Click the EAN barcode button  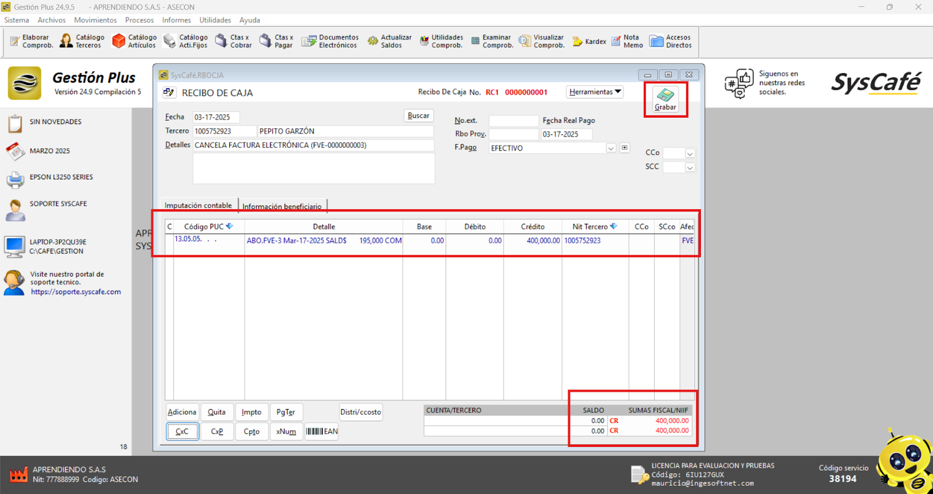click(x=322, y=432)
